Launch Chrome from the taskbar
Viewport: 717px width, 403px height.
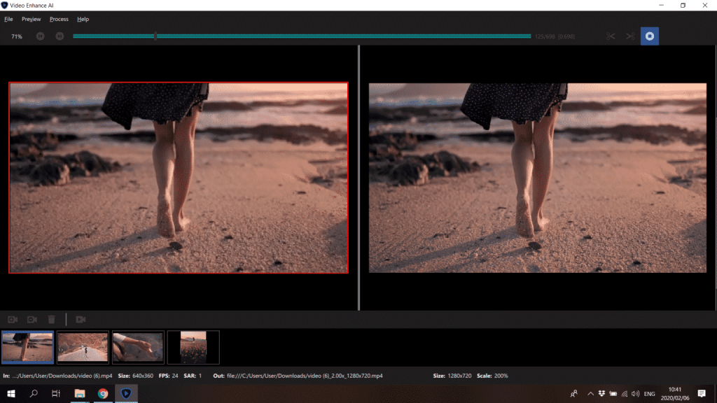tap(102, 393)
